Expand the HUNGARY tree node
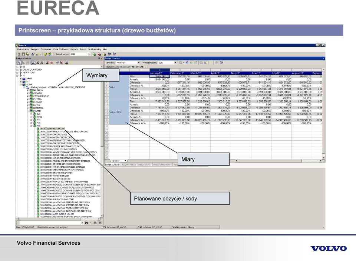 pos(28,102)
